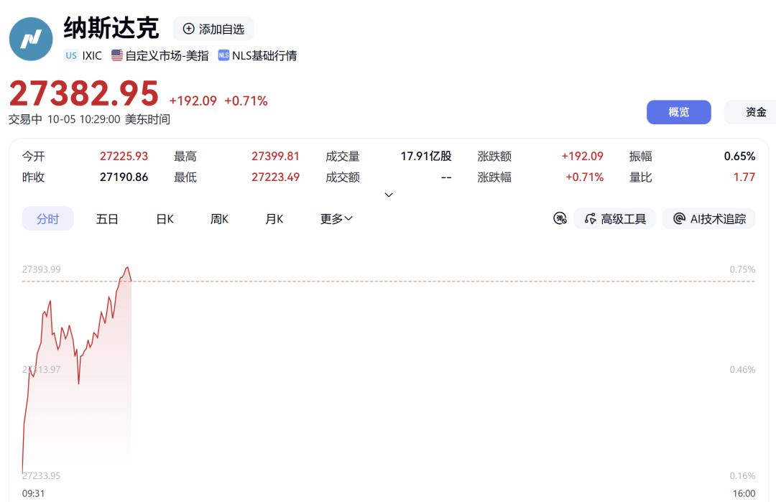Viewport: 776px width, 502px height.
Task: Click the American flag market icon
Action: (117, 55)
